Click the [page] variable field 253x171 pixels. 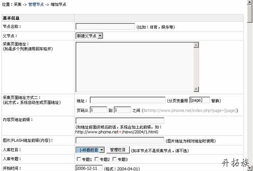pyautogui.click(x=199, y=100)
